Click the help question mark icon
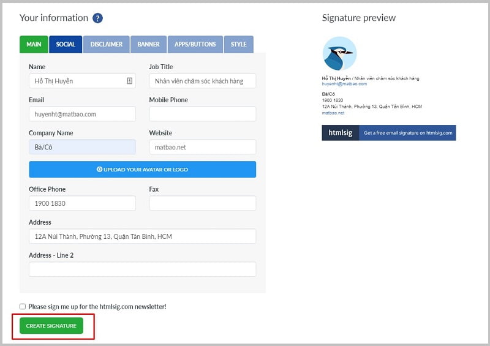This screenshot has width=490, height=346. tap(97, 18)
